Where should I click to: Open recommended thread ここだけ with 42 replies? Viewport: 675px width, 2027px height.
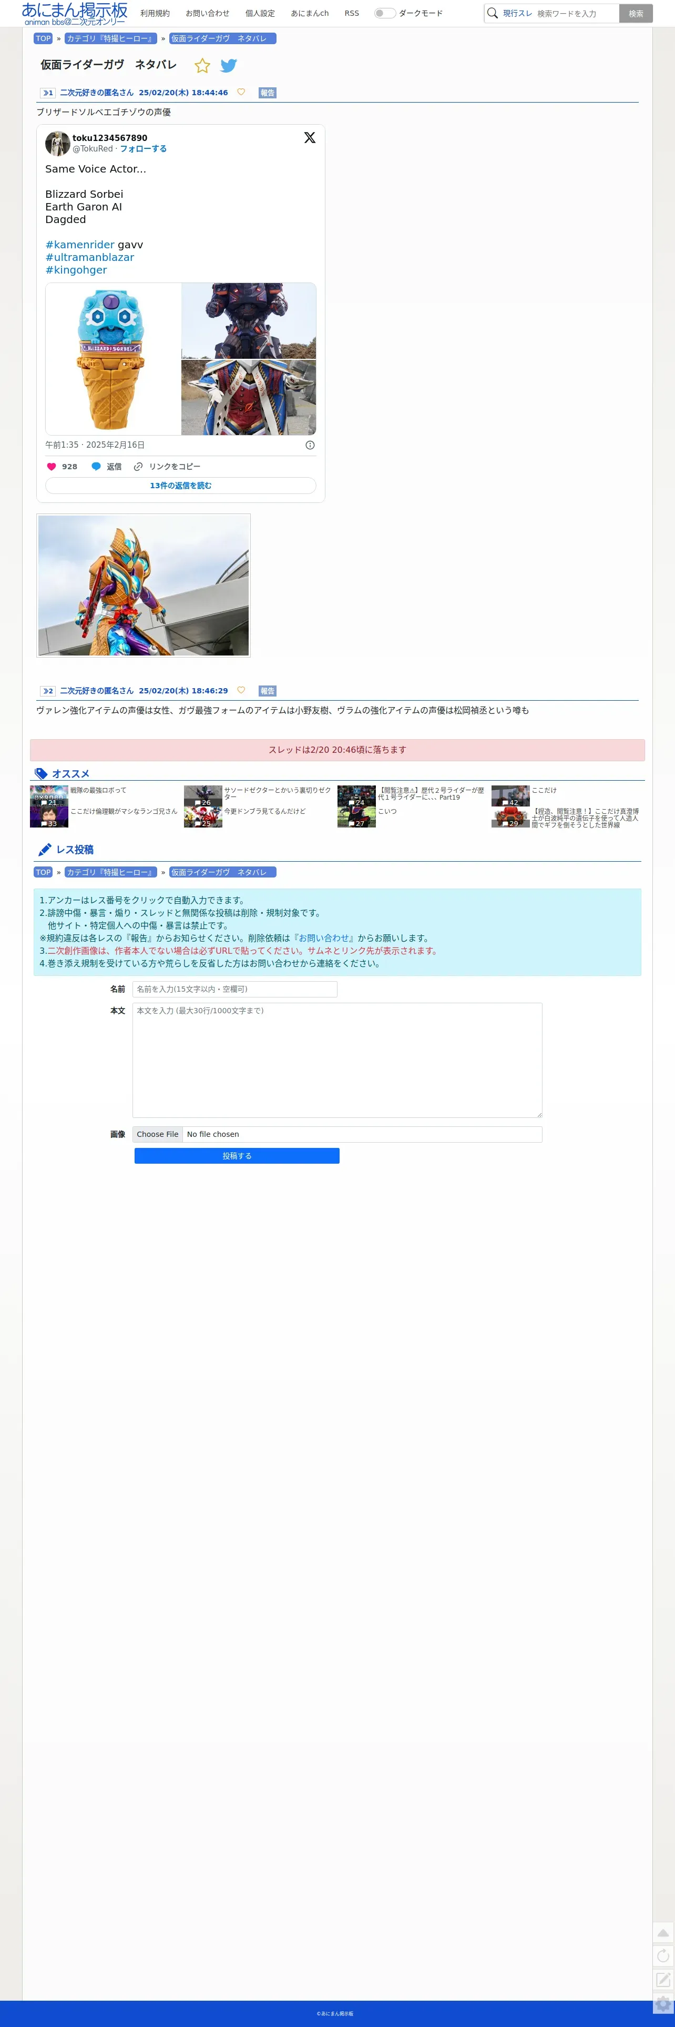[544, 790]
